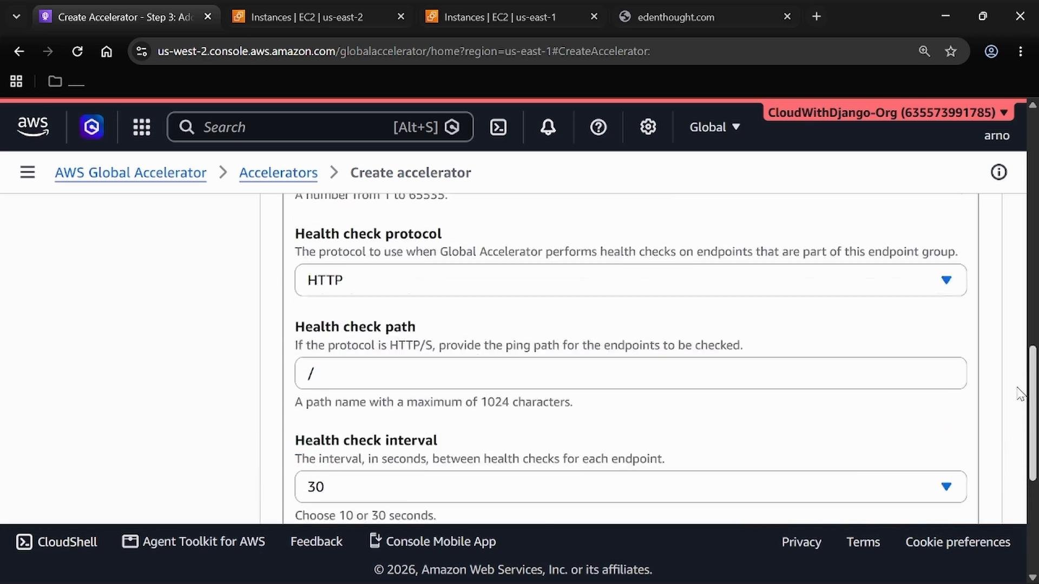1039x584 pixels.
Task: Open the Console Mobile App link
Action: (x=432, y=542)
